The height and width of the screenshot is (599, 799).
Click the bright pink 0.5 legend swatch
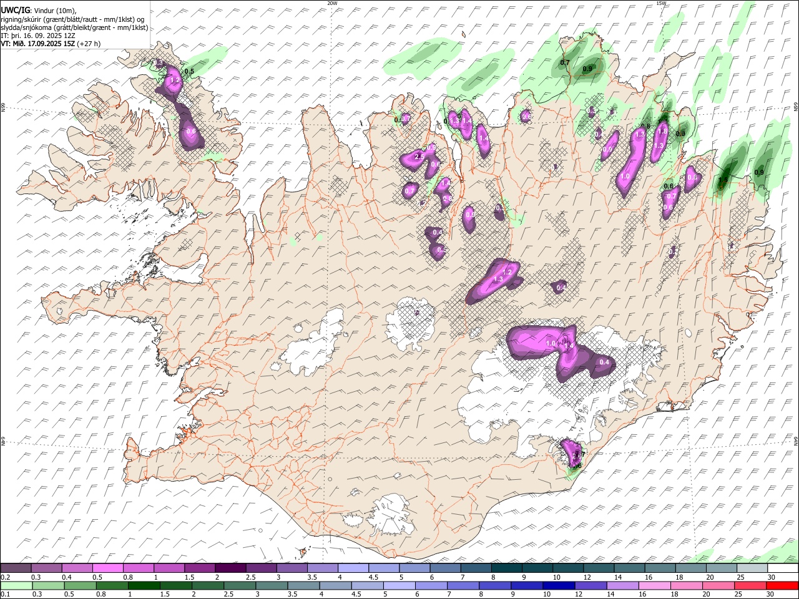coord(108,568)
